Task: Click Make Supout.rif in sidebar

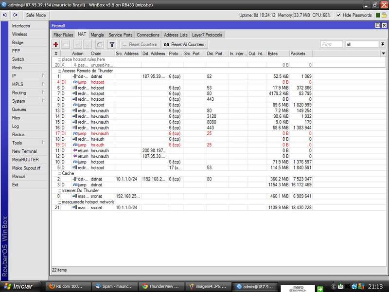Action: tap(26, 168)
